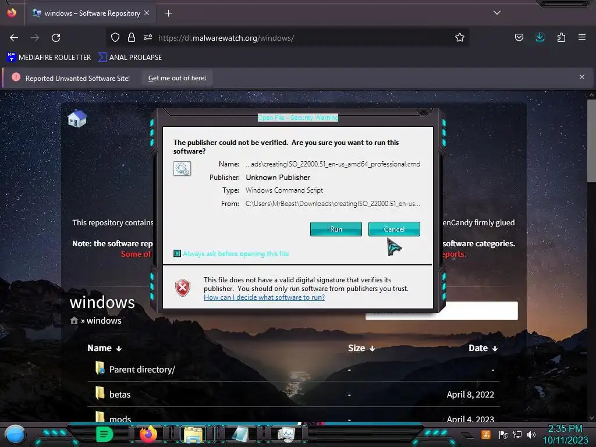This screenshot has width=596, height=447.
Task: Sort the listing by Date
Action: point(483,348)
